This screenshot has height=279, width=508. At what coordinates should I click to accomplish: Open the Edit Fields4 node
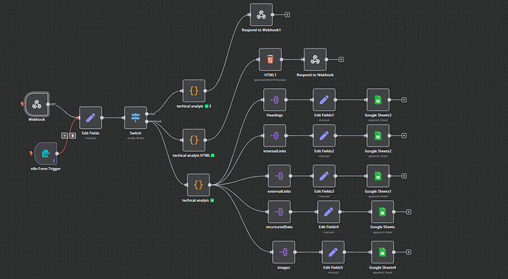click(x=329, y=212)
